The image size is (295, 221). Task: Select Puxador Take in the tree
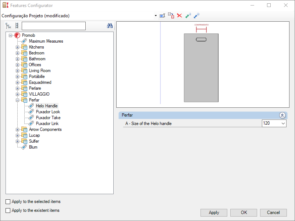pyautogui.click(x=48, y=118)
